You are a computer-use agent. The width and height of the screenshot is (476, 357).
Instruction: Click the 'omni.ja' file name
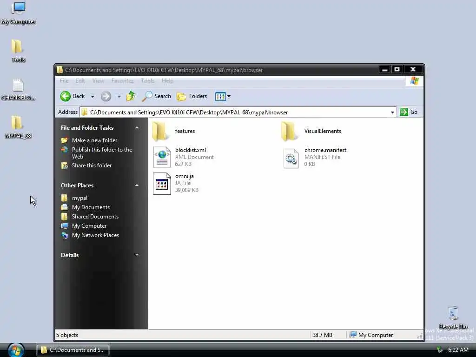click(184, 176)
